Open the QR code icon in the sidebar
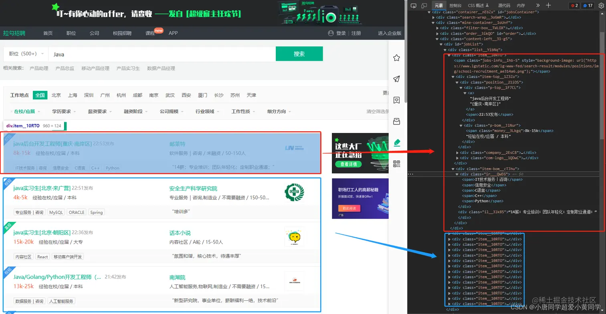The image size is (606, 314). pyautogui.click(x=396, y=163)
